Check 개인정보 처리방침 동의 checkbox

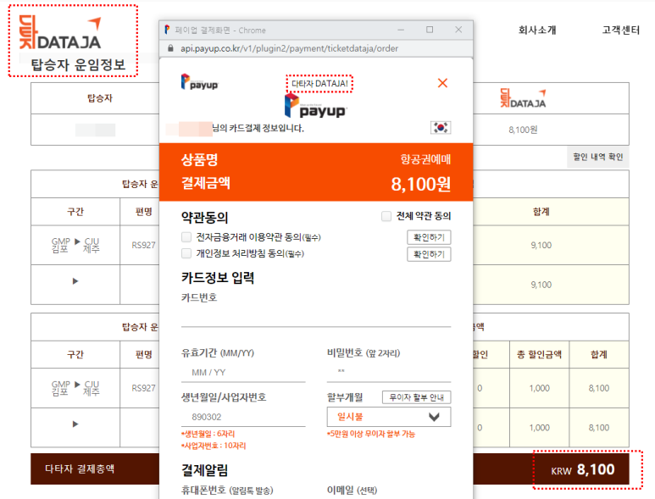(x=186, y=253)
